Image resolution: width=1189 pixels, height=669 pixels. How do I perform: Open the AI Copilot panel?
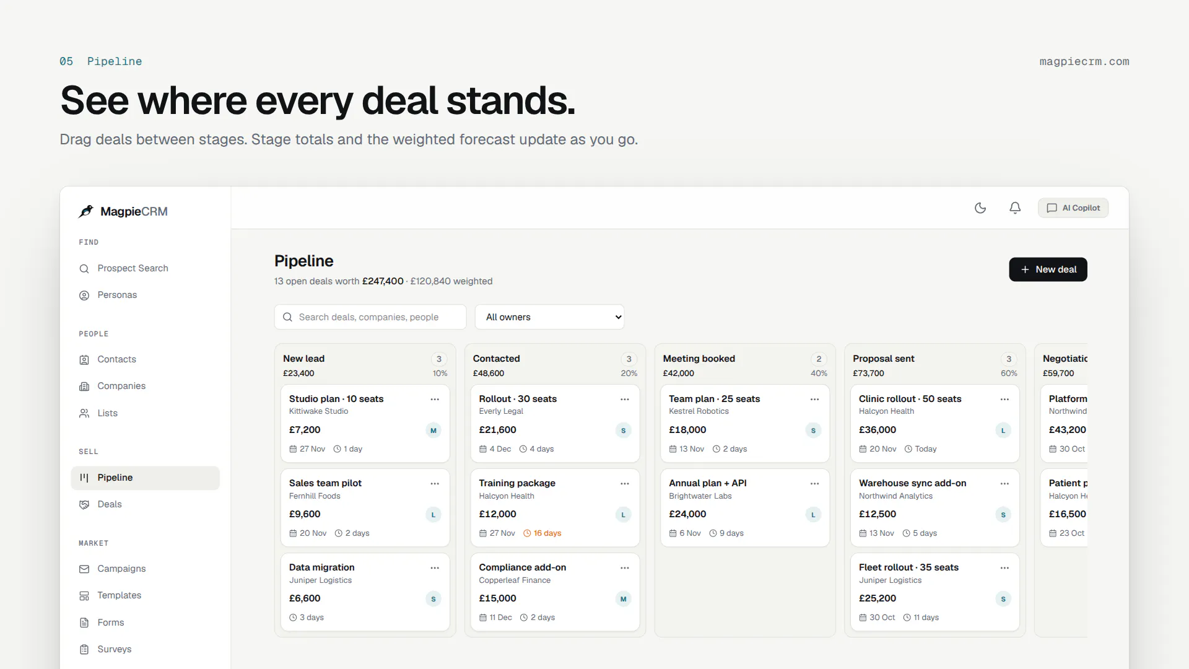tap(1073, 208)
